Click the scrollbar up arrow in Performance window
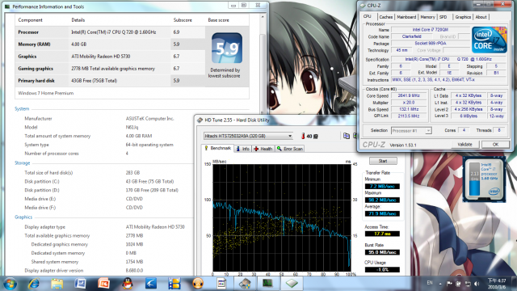Screen dimensions: 517x291 pyautogui.click(x=263, y=16)
